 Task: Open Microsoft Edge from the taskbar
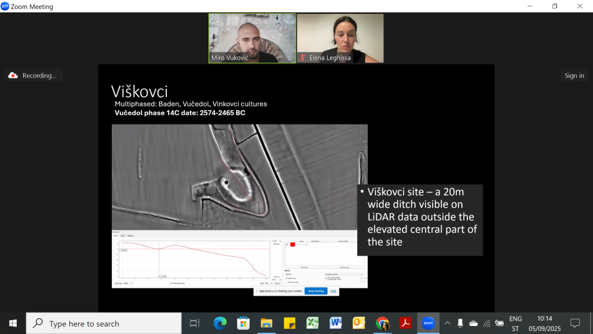pos(219,323)
